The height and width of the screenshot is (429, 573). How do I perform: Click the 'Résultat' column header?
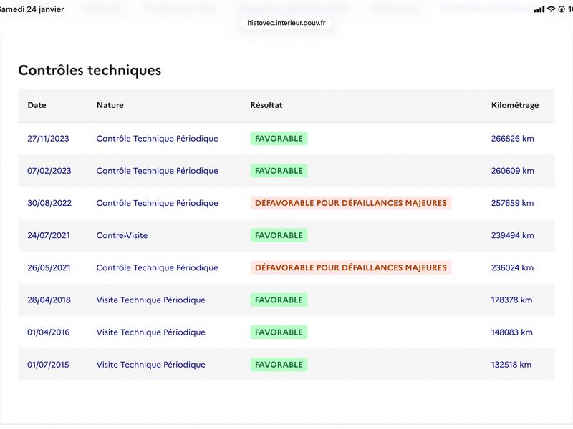266,105
